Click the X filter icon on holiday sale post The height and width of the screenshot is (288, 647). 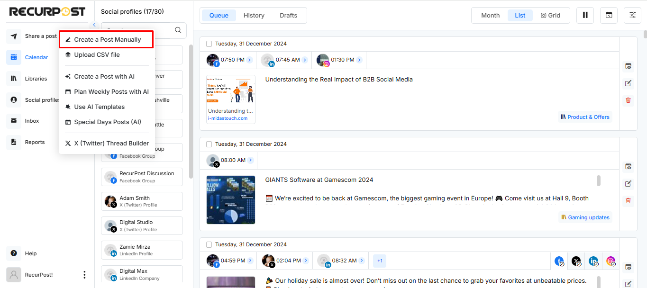click(x=576, y=261)
